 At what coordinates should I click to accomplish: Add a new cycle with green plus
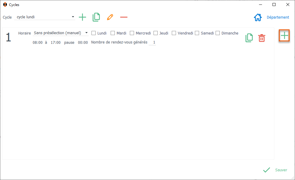(82, 17)
